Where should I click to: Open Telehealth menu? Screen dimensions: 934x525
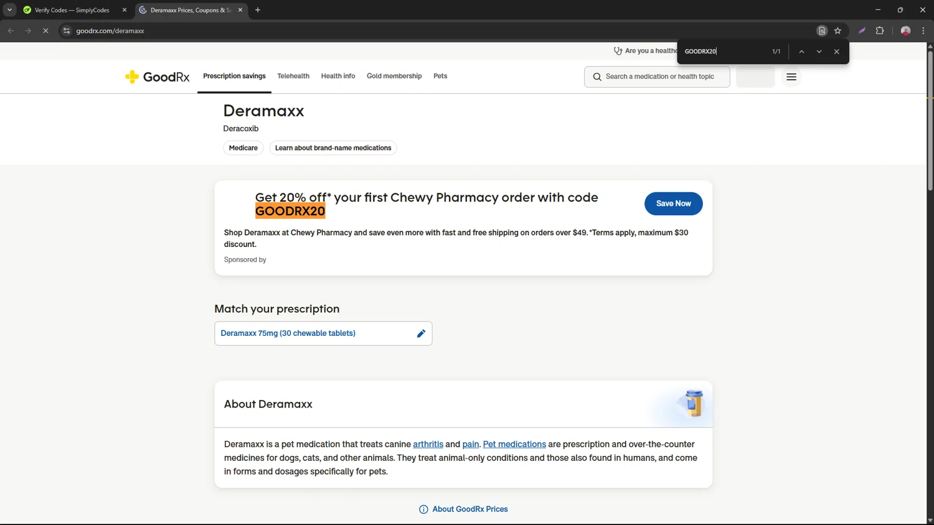coord(293,76)
